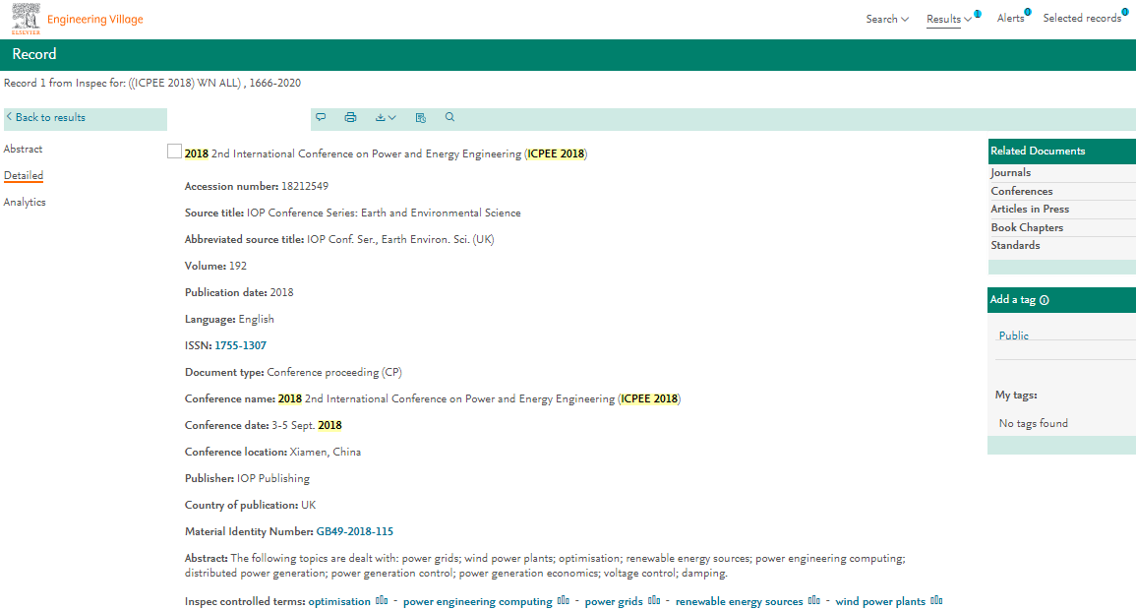Open analytics chart icon after renewable energy sources

tap(814, 600)
